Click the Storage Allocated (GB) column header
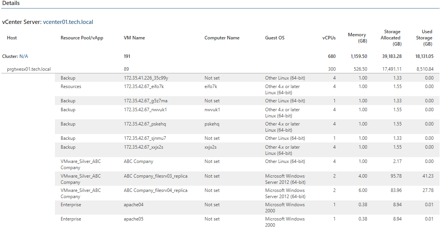This screenshot has width=445, height=229. click(391, 38)
